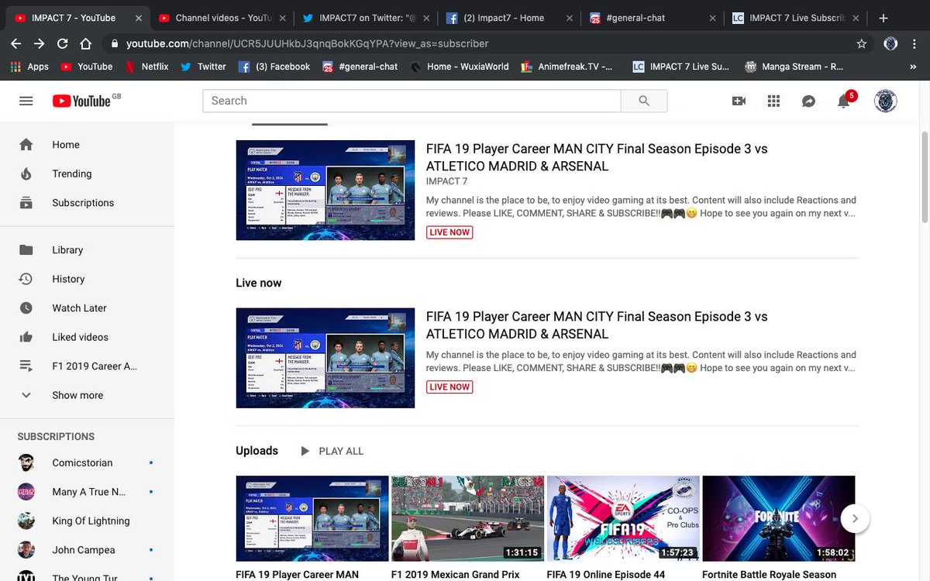
Task: Open the create video camera icon
Action: pos(739,101)
